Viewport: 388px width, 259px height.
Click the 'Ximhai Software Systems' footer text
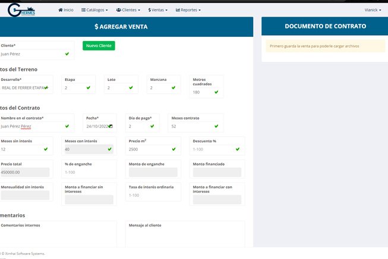pos(25,254)
